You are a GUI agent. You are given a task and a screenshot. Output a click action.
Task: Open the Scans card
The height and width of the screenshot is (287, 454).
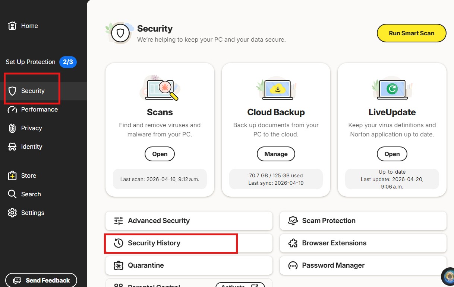(160, 154)
